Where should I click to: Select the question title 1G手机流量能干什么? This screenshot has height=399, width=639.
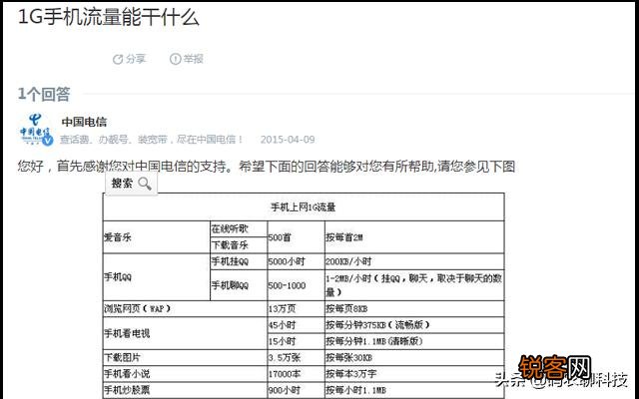tap(109, 17)
